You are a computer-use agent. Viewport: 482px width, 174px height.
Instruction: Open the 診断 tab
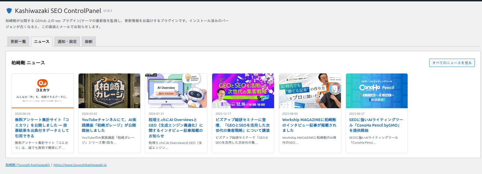89,42
